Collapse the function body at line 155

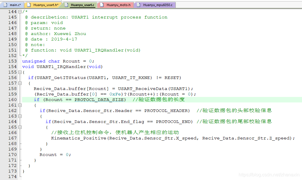[x=20, y=72]
